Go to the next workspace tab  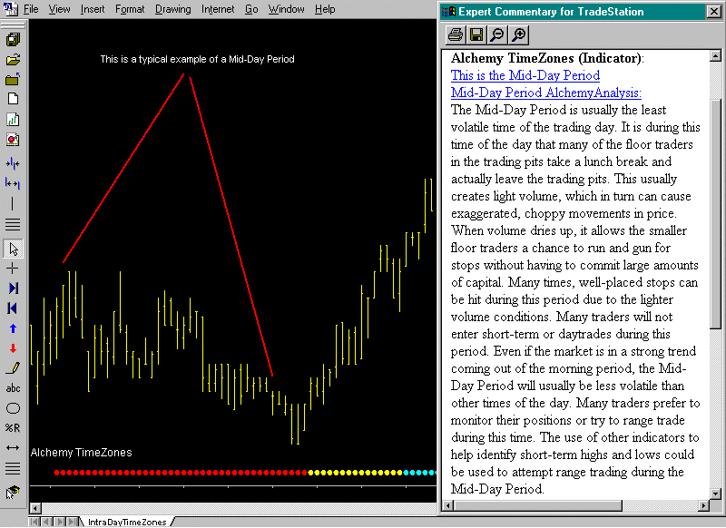tap(60, 522)
